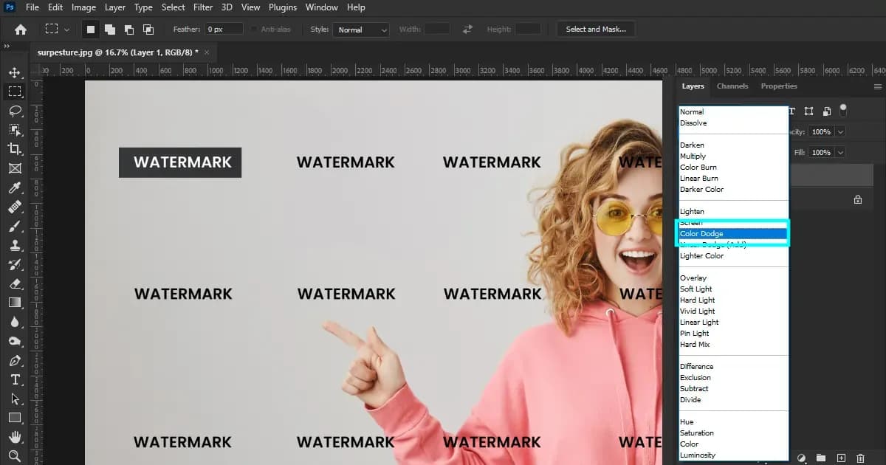The image size is (886, 465).
Task: Select the Horizontal Type tool
Action: (x=16, y=379)
